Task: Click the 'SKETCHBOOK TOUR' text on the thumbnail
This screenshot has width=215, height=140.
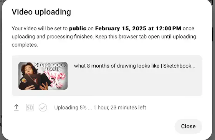Action: 51,67
